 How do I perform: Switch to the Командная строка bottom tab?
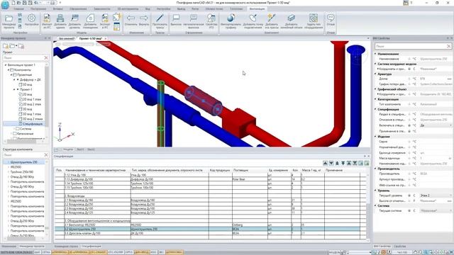(66, 246)
